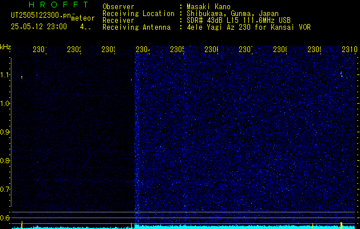Image resolution: width=360 pixels, height=229 pixels.
Task: Select the 0.7 kHz axis tick label
Action: point(5,189)
